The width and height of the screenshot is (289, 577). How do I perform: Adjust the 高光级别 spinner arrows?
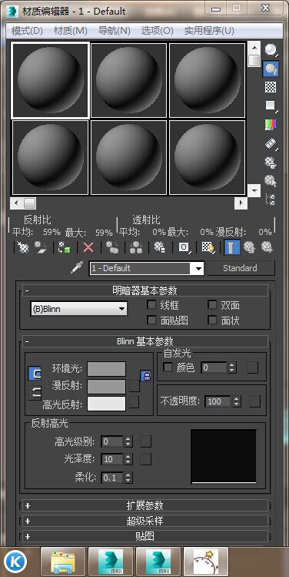click(x=128, y=441)
